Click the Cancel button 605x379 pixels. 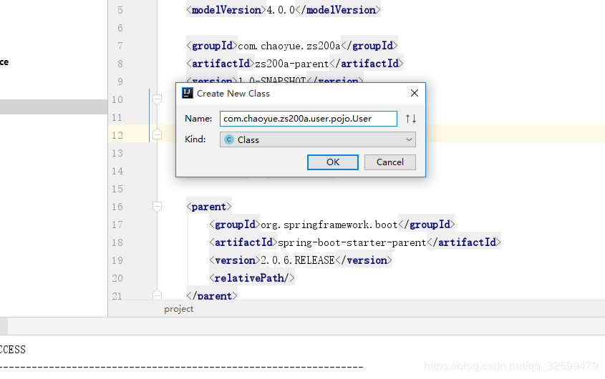[390, 162]
